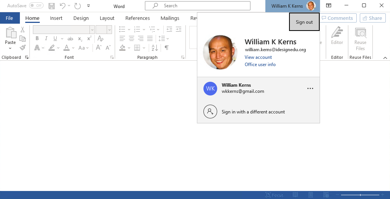Click the Clear All Formatting icon
The height and width of the screenshot is (199, 390).
(100, 39)
